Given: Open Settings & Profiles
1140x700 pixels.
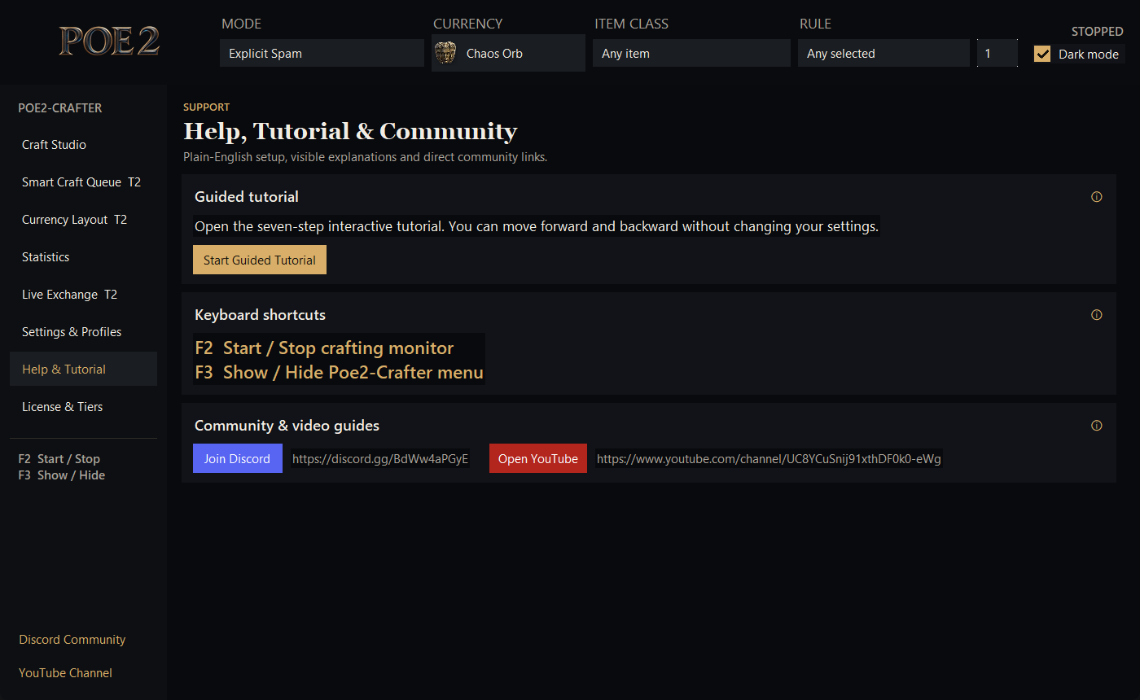Looking at the screenshot, I should (83, 332).
